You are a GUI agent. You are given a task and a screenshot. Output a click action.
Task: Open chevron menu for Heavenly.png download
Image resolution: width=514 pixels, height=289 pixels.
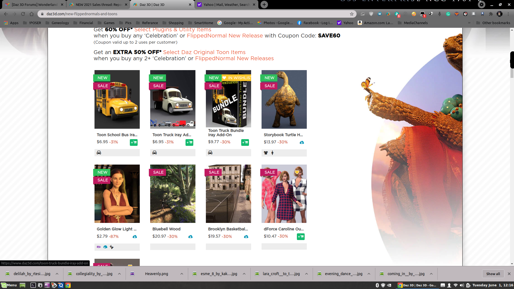coord(182,274)
